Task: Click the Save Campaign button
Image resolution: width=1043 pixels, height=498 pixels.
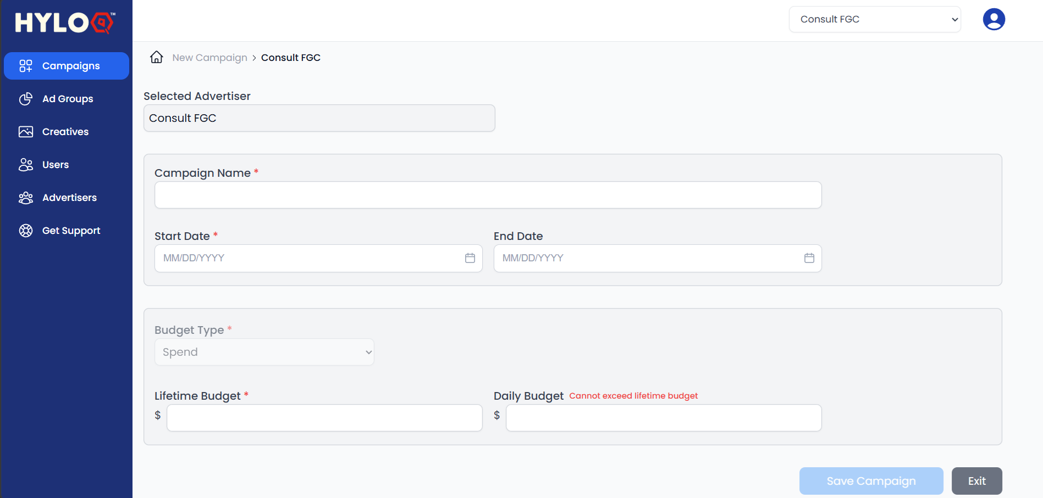Action: 871,481
